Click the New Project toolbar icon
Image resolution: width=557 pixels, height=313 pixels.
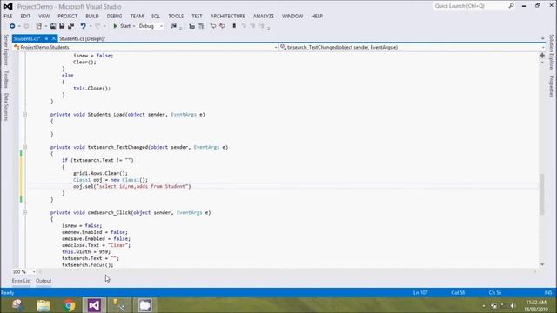[39, 26]
